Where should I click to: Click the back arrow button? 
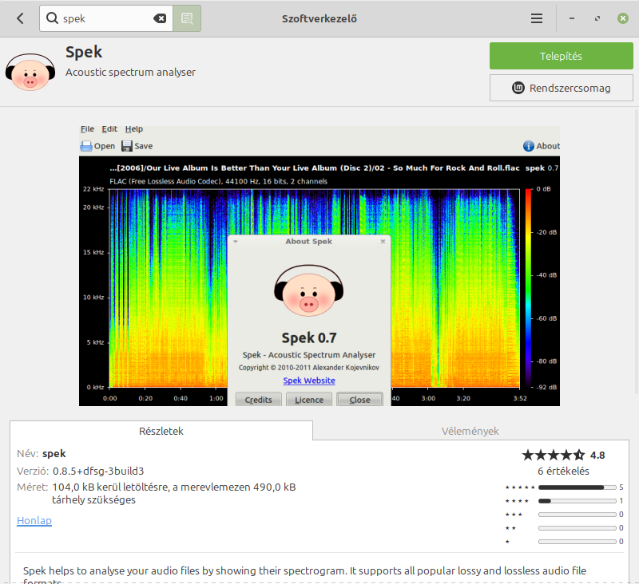20,18
